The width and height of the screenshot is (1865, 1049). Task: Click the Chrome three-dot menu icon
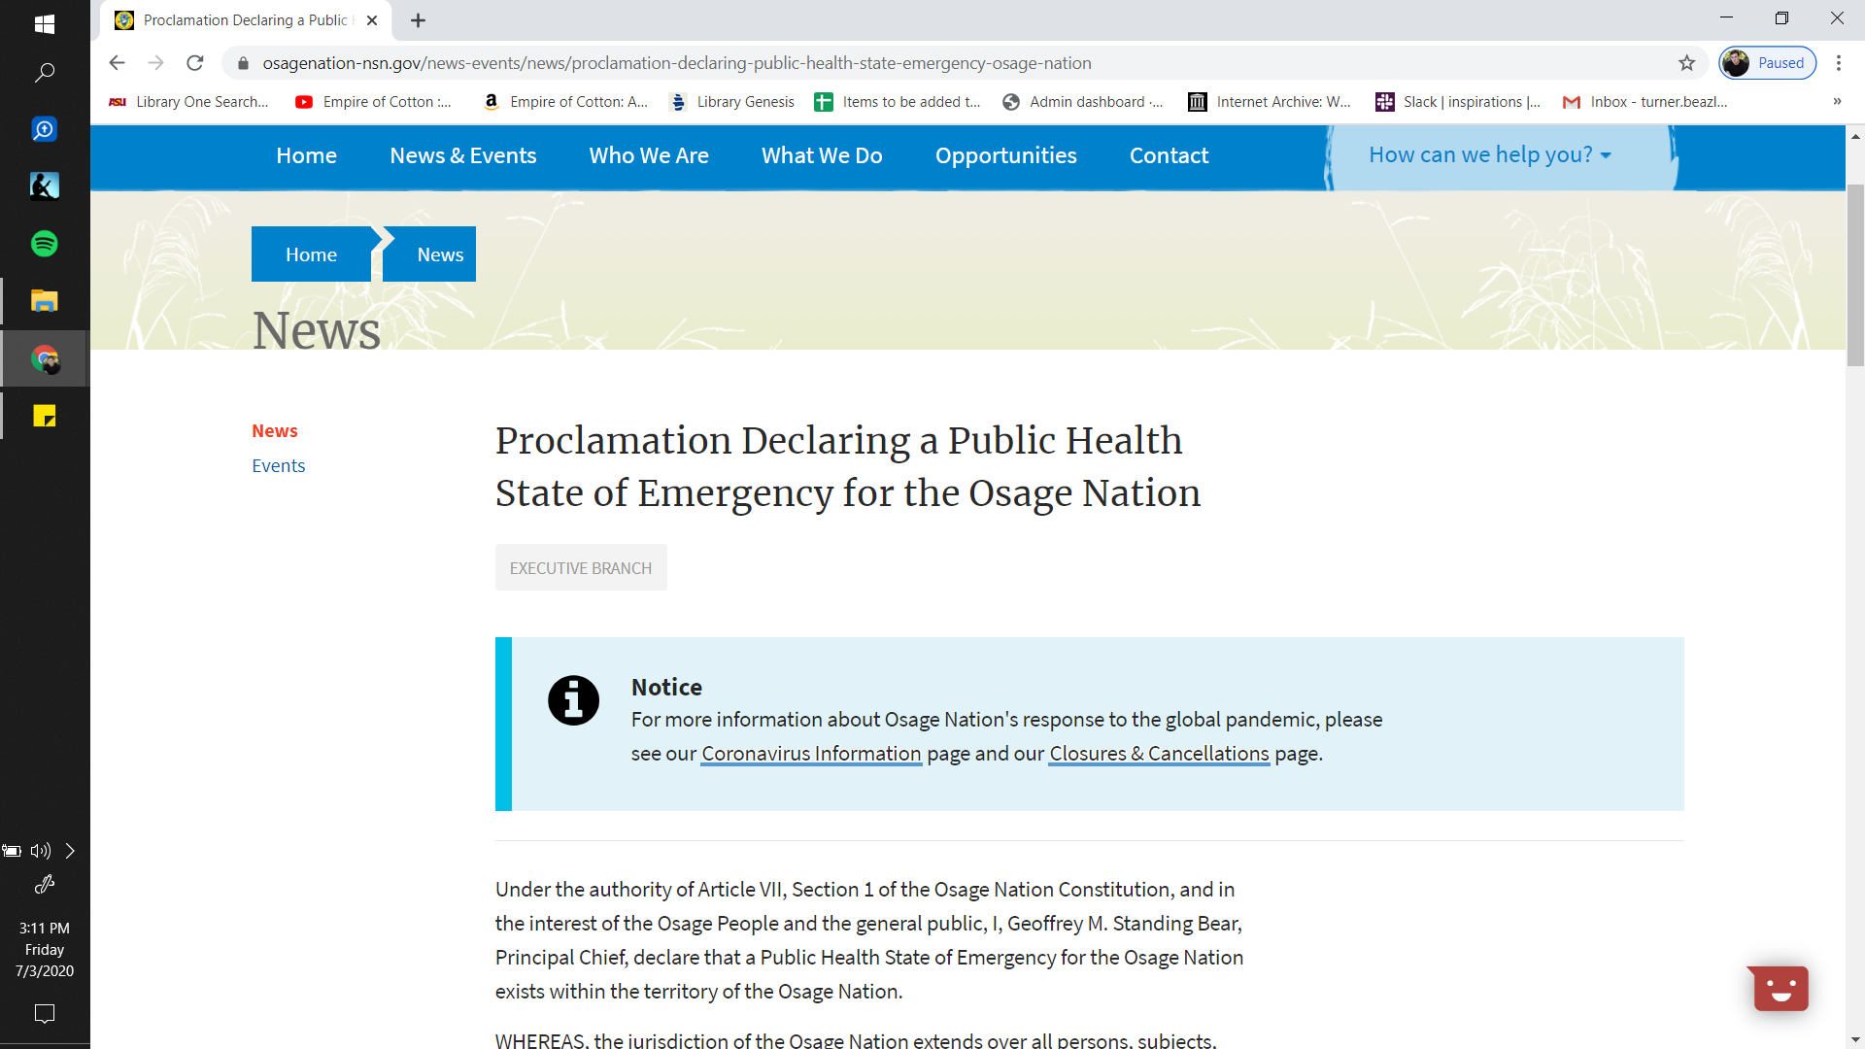pos(1838,63)
